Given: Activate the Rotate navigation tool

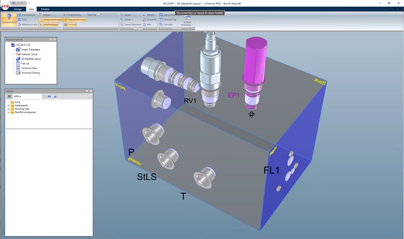Looking at the screenshot, I should (x=150, y=14).
